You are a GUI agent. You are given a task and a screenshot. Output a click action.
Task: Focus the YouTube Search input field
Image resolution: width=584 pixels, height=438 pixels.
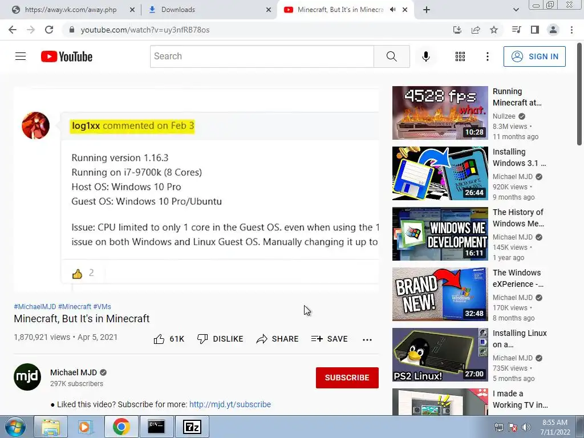tap(262, 56)
